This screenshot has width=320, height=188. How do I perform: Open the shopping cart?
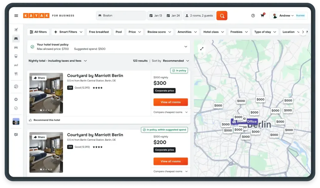click(262, 16)
